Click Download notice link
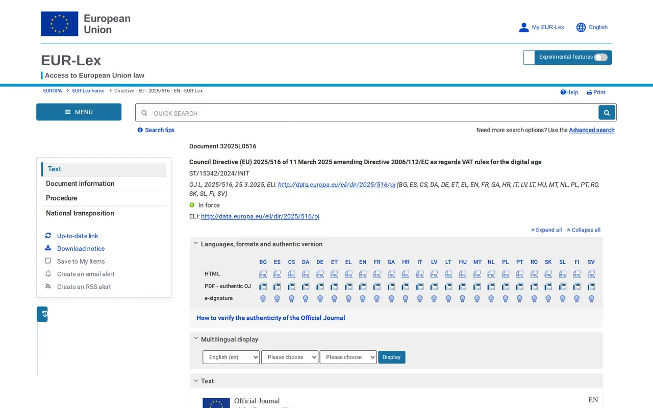Screen dimensions: 653x408 81,249
